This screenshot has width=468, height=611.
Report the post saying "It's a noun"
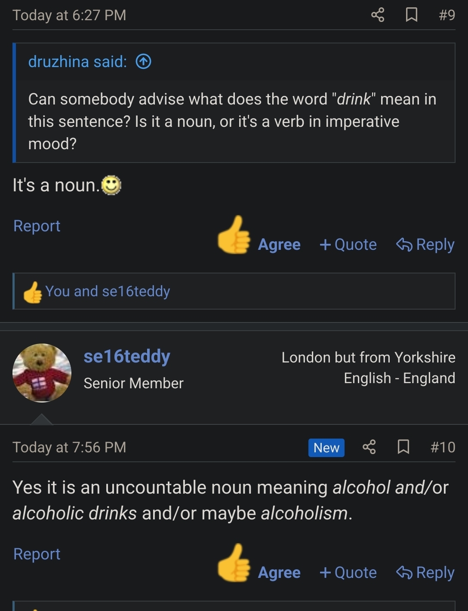(x=37, y=226)
